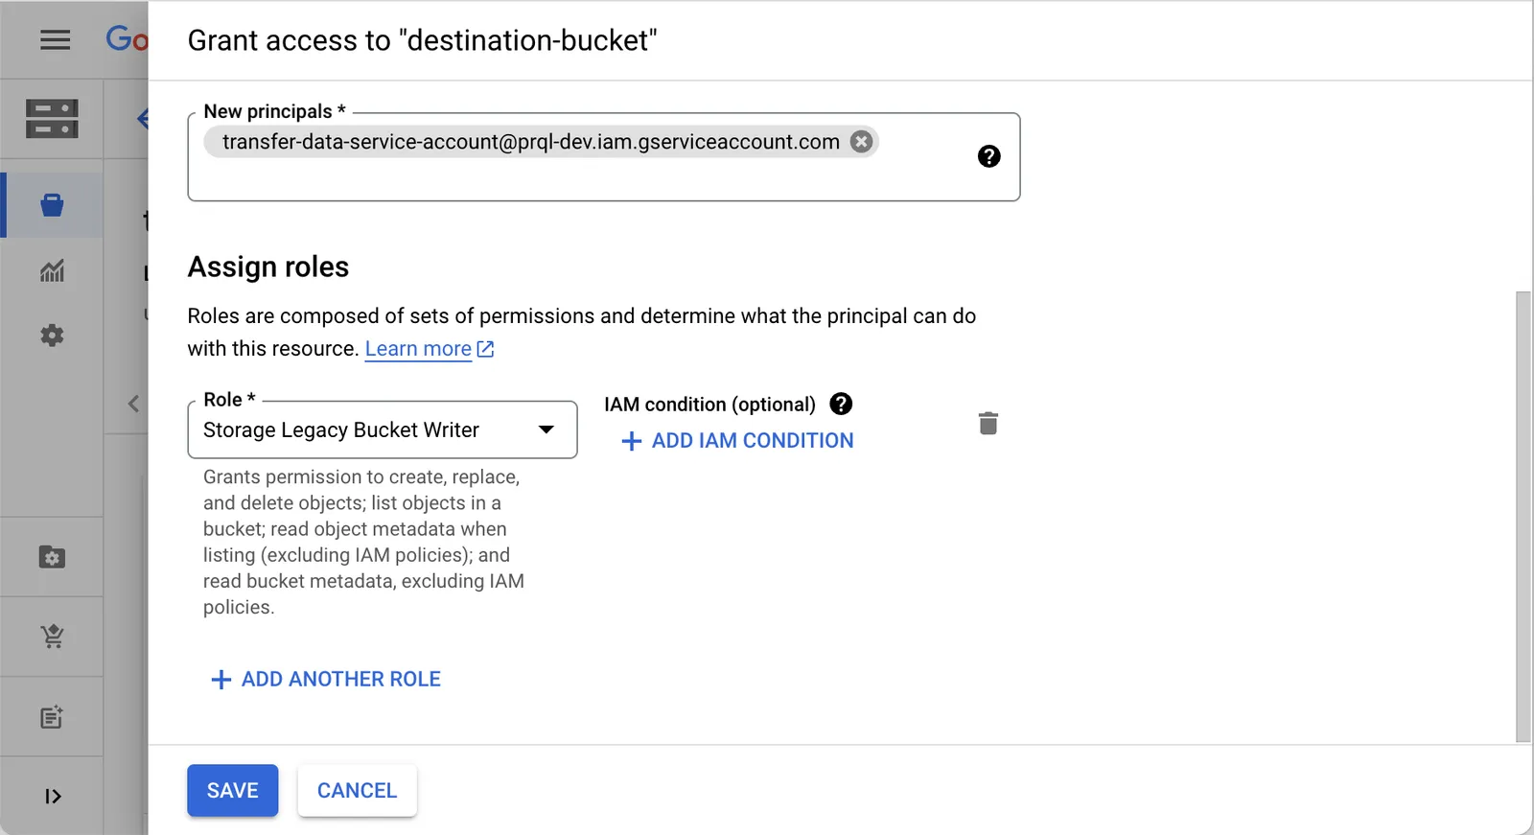
Task: Remove the transfer-data-service-account principal chip
Action: (x=862, y=142)
